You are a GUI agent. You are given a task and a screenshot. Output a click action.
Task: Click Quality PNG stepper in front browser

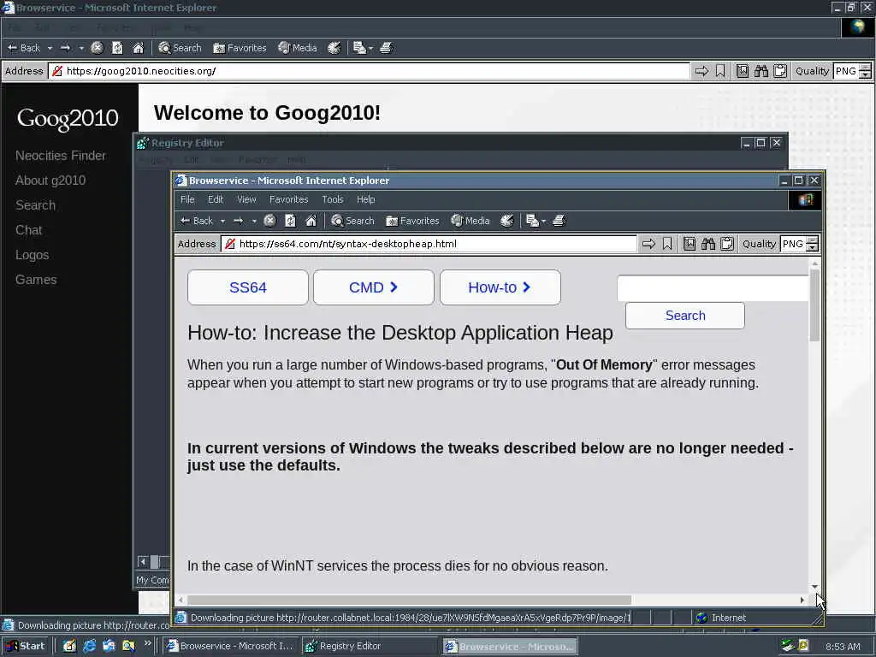click(x=813, y=244)
